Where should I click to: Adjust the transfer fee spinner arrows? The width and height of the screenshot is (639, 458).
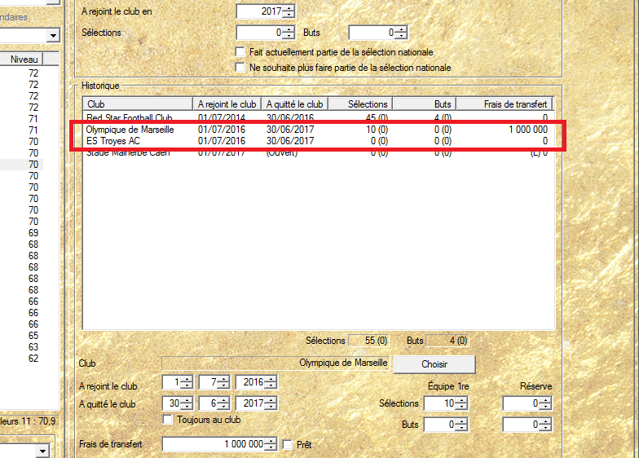(271, 444)
